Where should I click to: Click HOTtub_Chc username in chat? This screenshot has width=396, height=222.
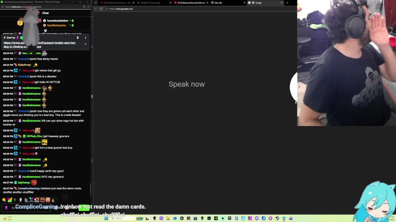click(34, 136)
